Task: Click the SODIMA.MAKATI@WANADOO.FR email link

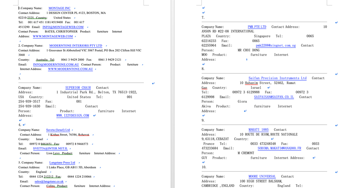Action: (x=279, y=148)
